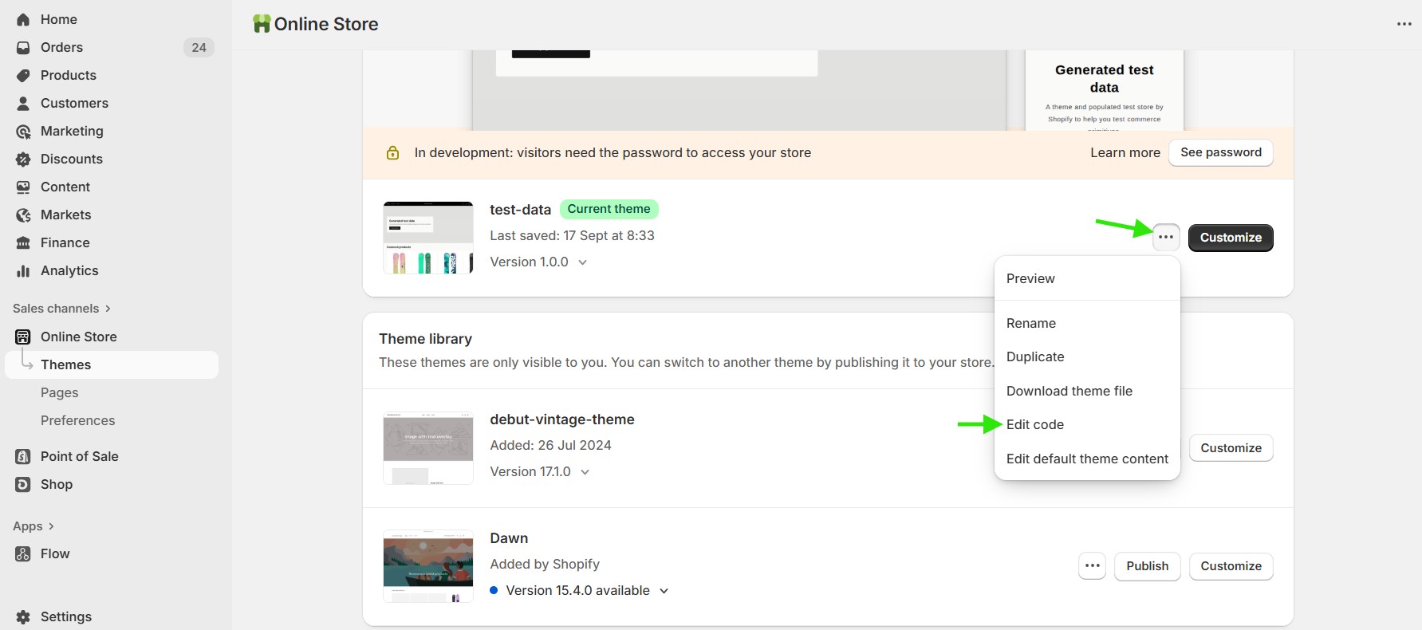This screenshot has height=630, width=1422.
Task: Click the Flow app icon
Action: click(x=23, y=553)
